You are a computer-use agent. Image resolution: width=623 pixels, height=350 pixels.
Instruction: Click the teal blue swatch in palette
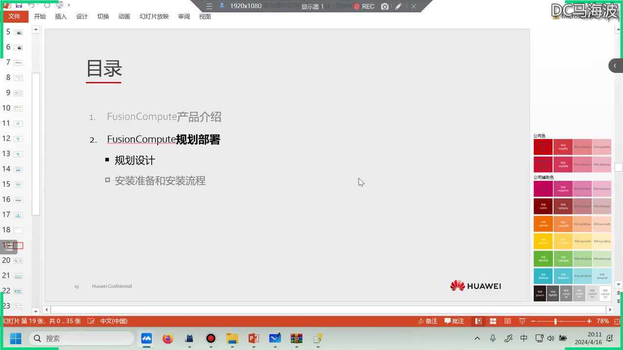tap(543, 276)
